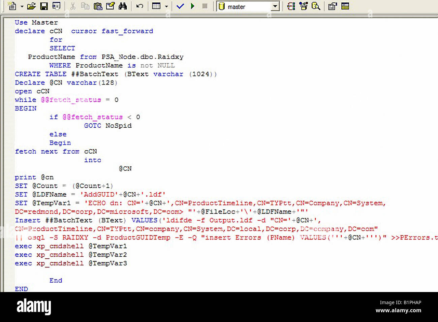Click the 'BEGIN' line after while
The image size is (438, 322).
26,108
